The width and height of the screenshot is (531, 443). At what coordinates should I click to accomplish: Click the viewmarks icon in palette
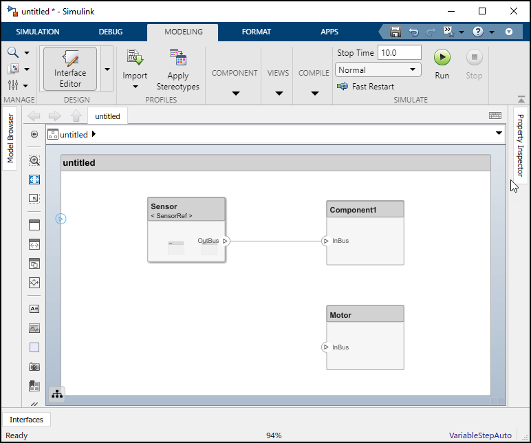(x=34, y=386)
